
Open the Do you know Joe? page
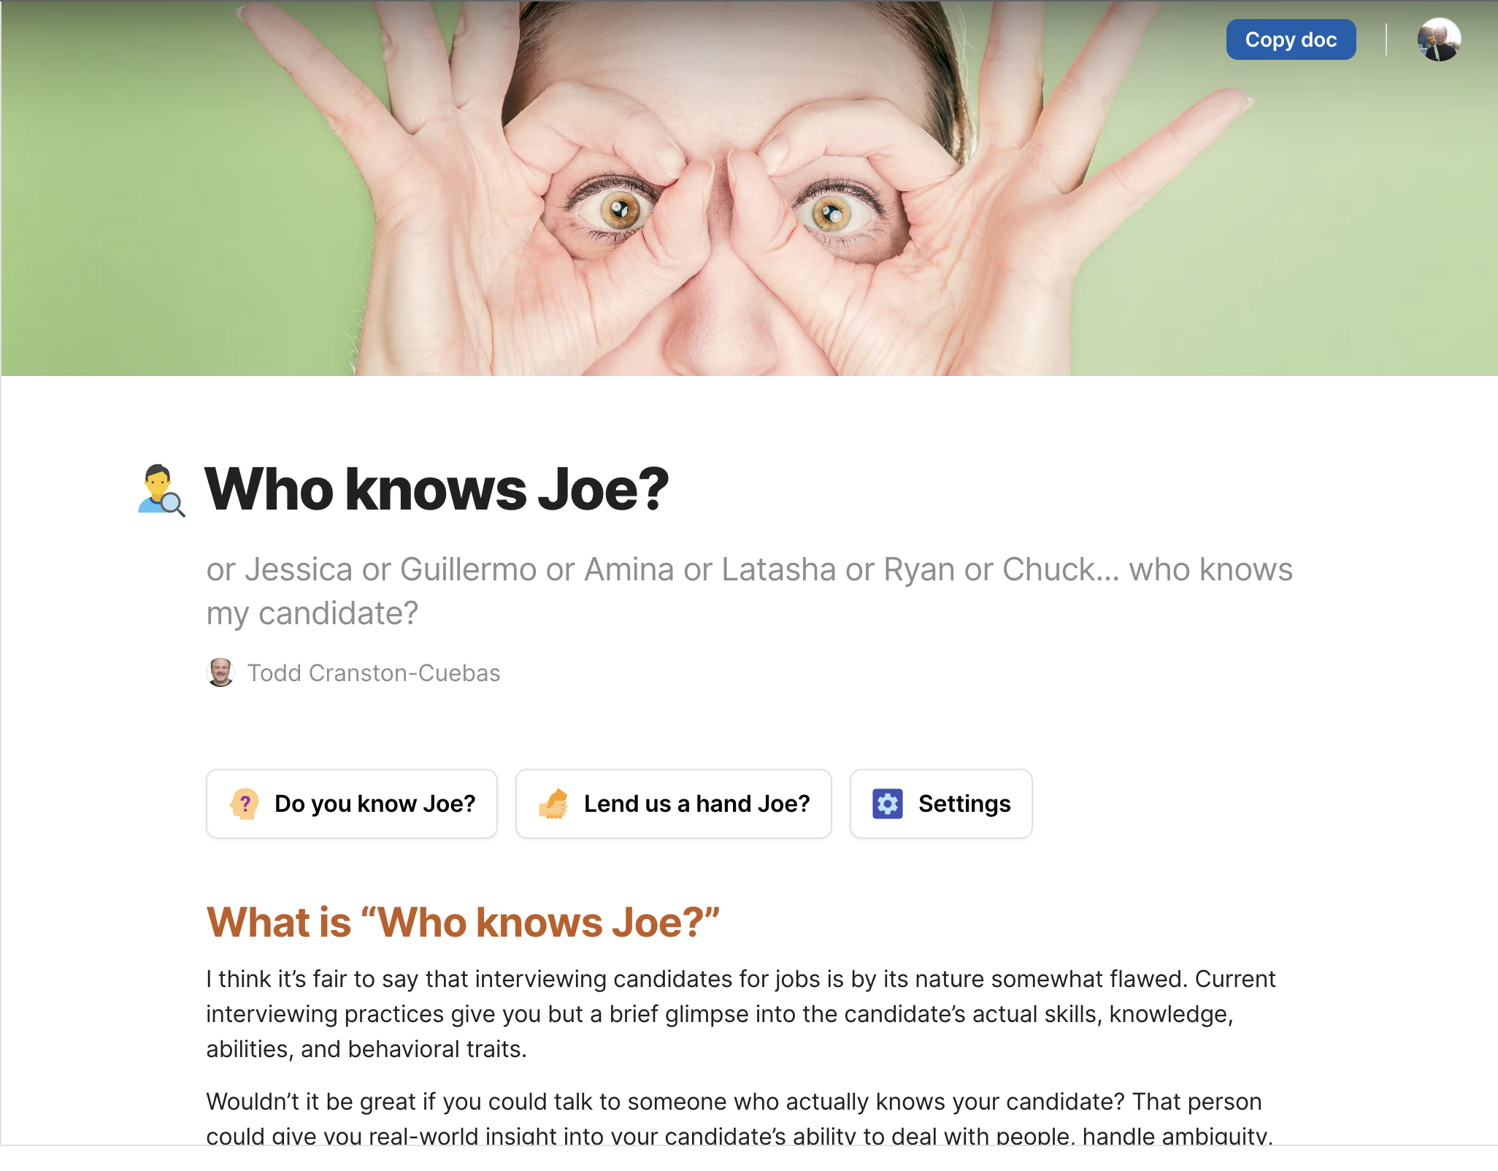coord(352,804)
